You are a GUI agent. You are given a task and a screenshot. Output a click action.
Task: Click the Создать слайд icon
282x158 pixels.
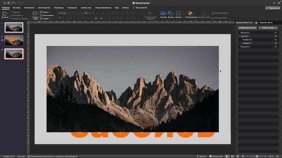[x=35, y=14]
